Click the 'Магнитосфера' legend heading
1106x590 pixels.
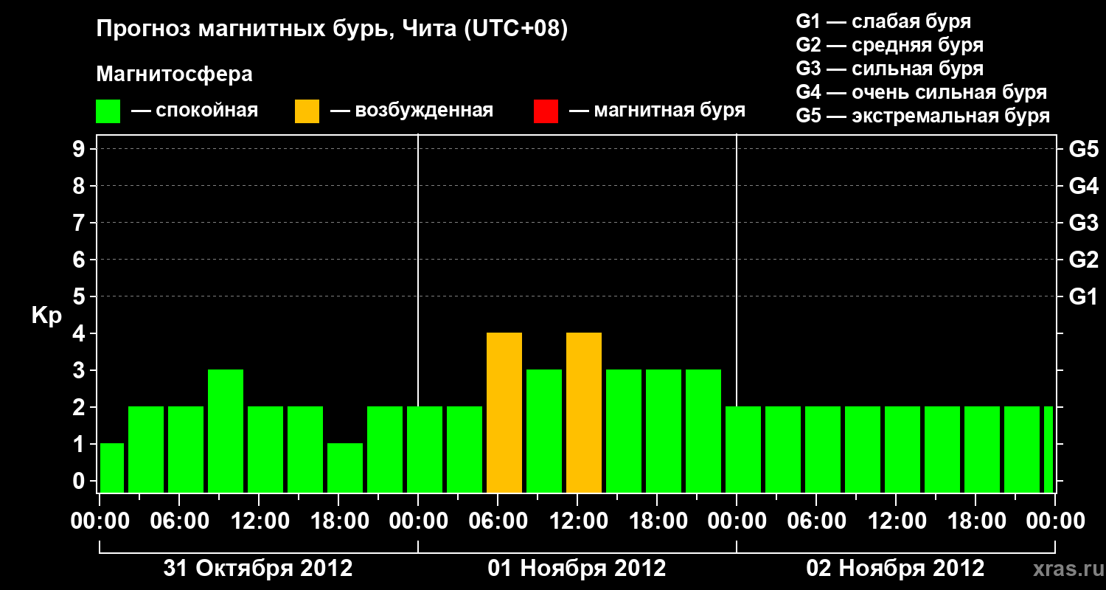(x=175, y=74)
